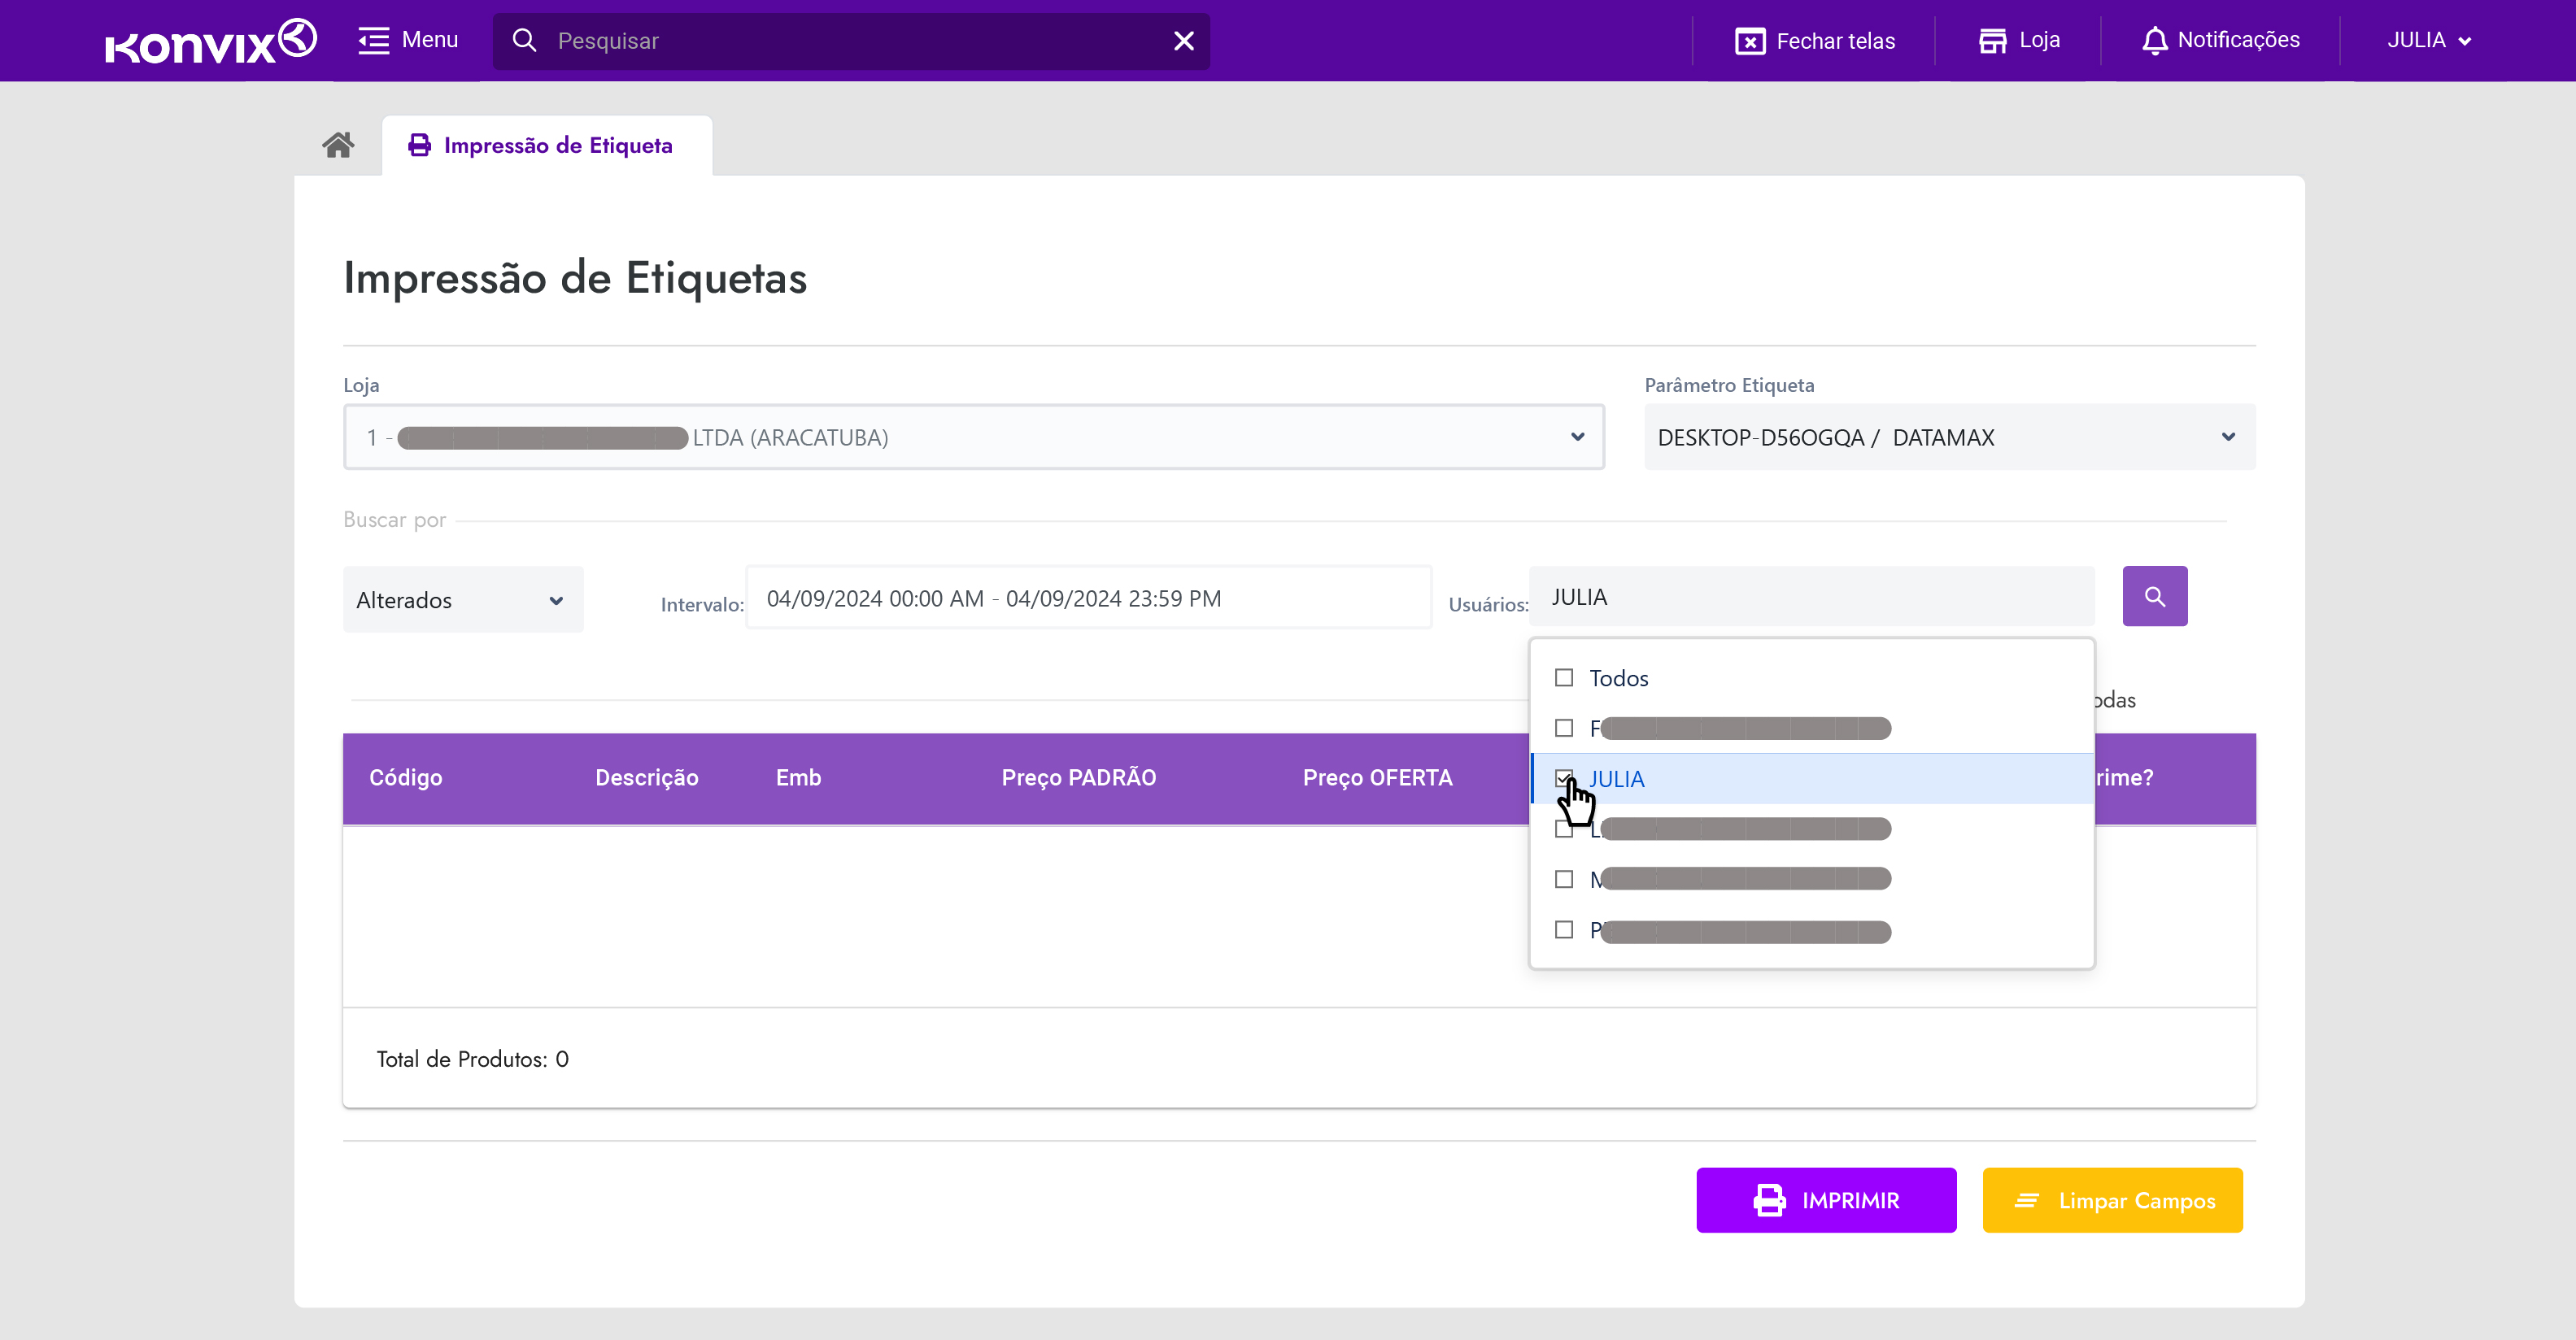Screen dimensions: 2576x1340
Task: Uncheck the JULIA user checkbox
Action: 1564,778
